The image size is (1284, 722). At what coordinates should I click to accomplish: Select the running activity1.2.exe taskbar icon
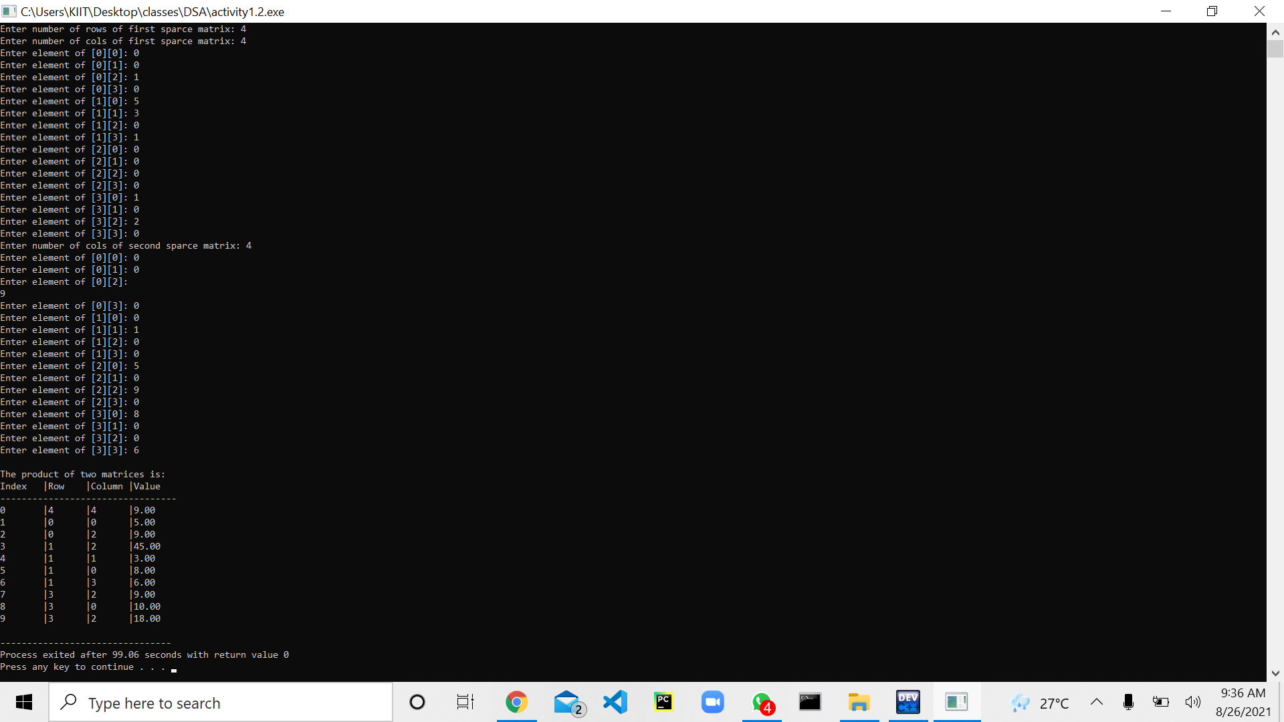tap(956, 702)
